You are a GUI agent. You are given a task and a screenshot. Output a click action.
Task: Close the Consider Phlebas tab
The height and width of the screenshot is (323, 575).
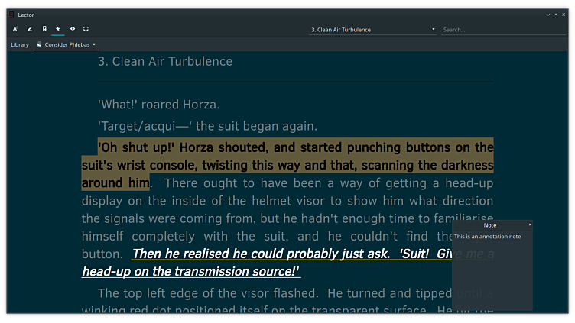94,44
